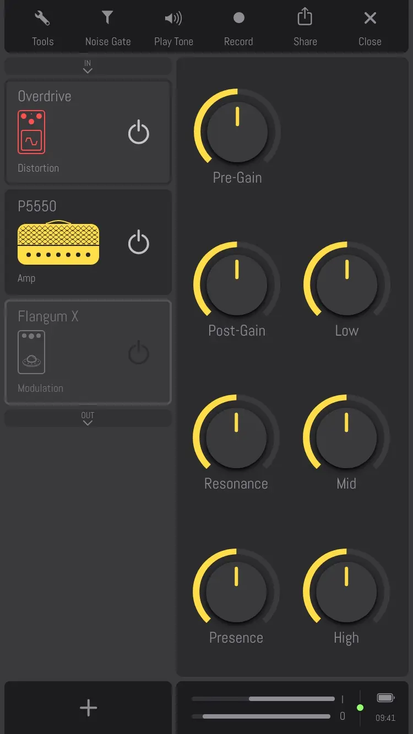Click the Resonance label
Viewport: 413px width, 734px height.
pos(236,484)
